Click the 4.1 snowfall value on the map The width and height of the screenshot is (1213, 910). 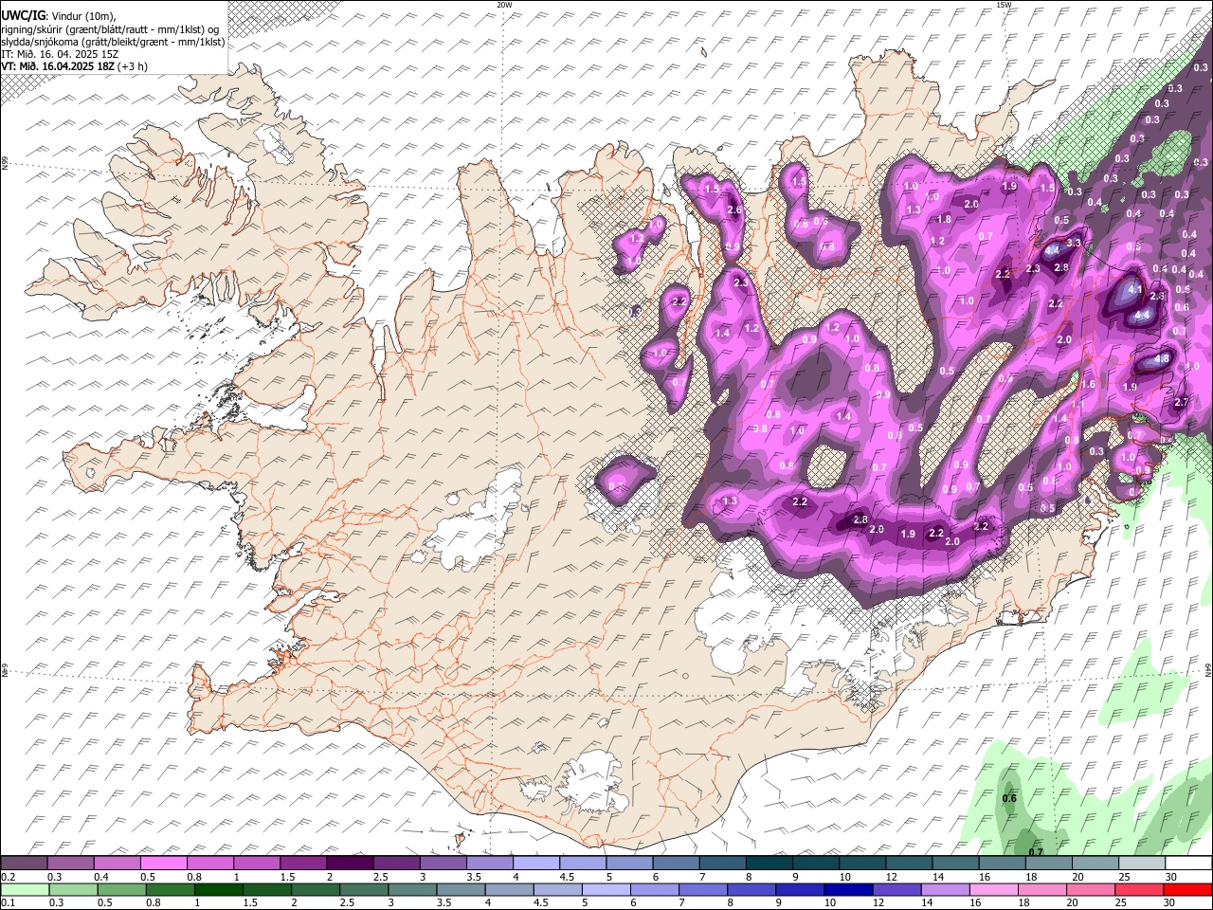1137,287
